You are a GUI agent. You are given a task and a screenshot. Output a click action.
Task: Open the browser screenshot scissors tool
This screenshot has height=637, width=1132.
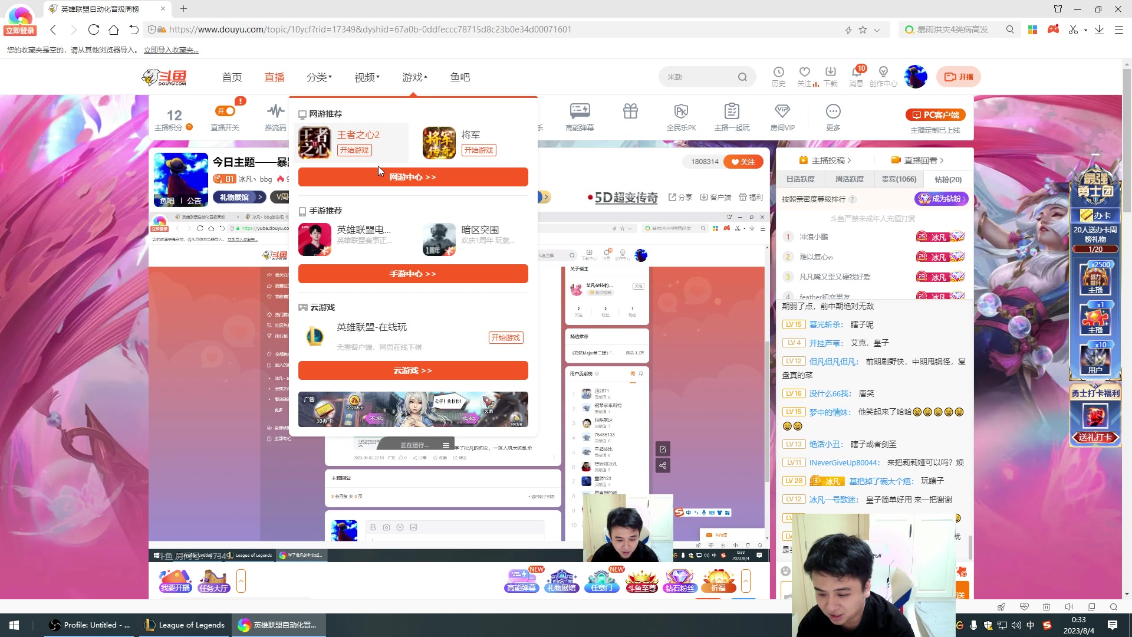(1073, 29)
